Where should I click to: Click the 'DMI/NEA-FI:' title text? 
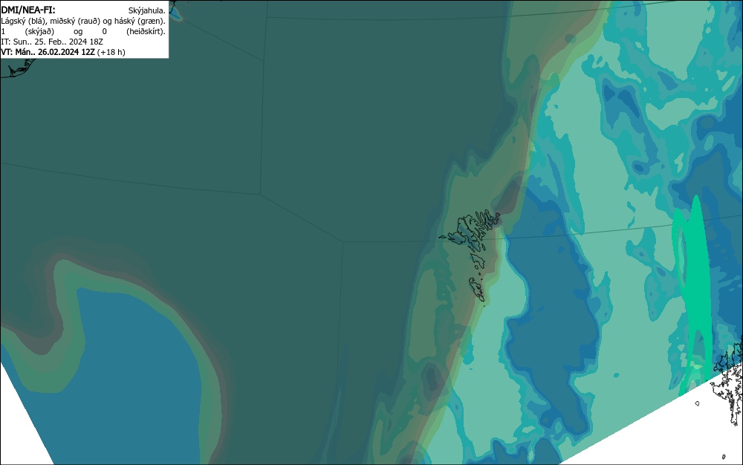click(28, 10)
